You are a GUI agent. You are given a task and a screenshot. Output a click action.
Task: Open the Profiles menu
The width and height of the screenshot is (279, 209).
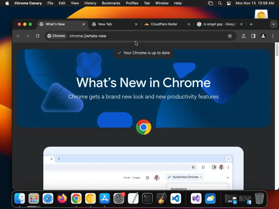132,3
